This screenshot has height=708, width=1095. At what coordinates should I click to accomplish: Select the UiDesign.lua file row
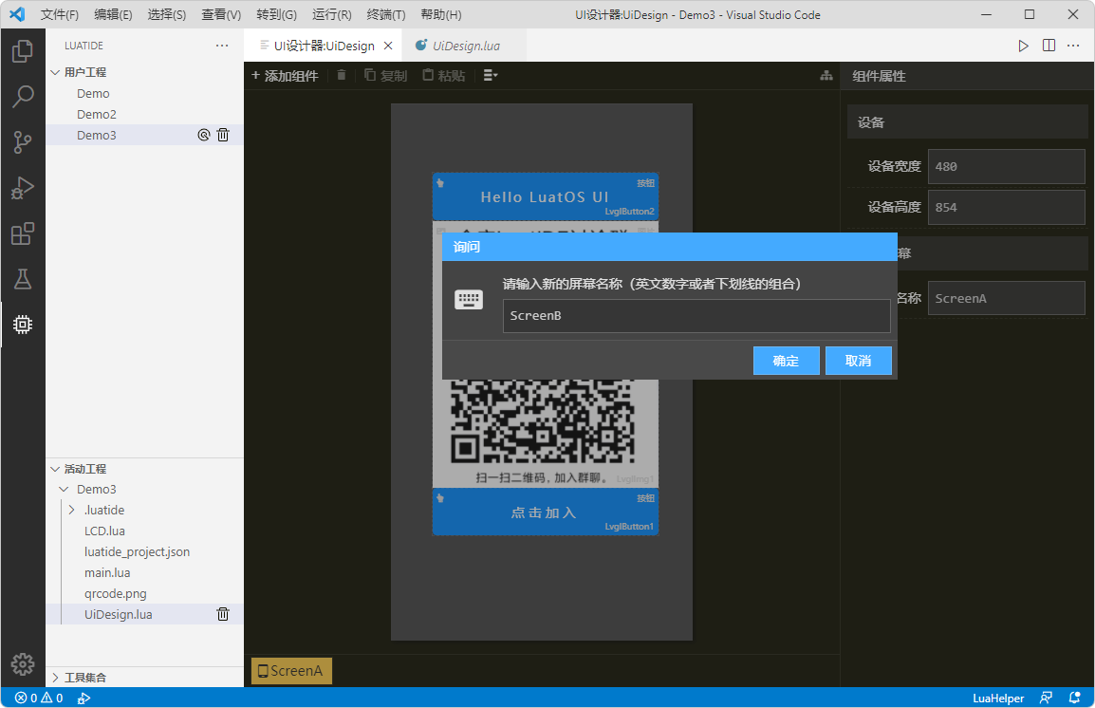pos(144,614)
